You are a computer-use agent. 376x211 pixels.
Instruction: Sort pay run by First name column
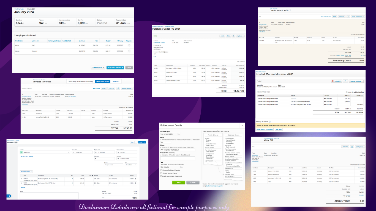tap(20, 41)
